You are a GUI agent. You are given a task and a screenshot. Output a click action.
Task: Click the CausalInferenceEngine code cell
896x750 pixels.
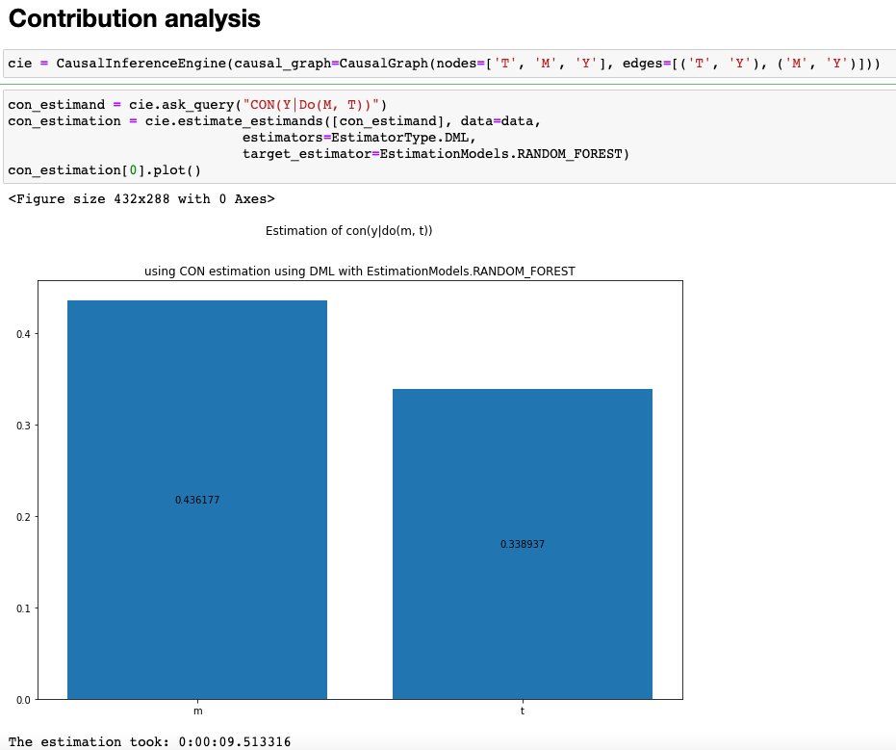click(449, 64)
